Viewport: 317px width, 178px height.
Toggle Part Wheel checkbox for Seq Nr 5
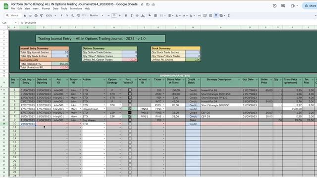point(130,105)
